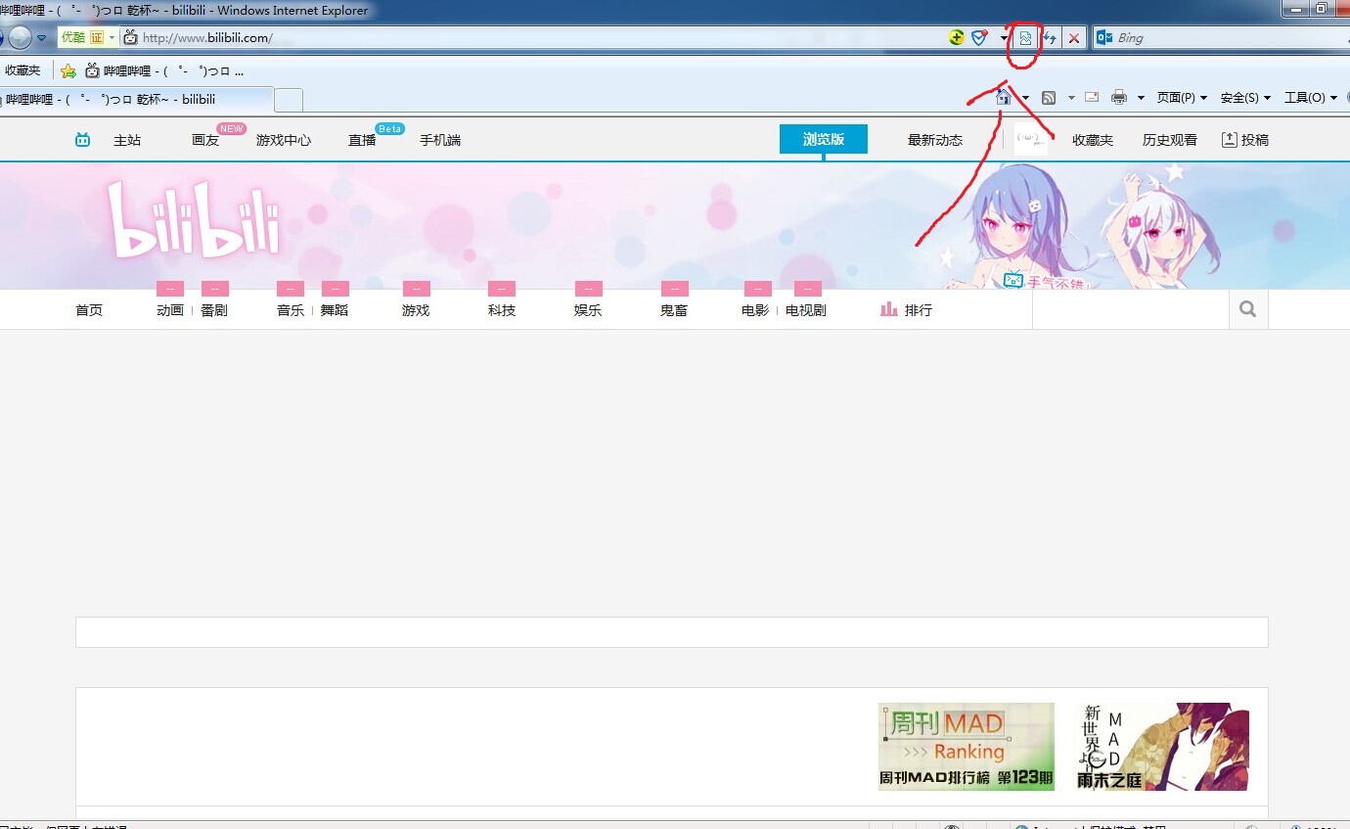Expand the feeds dropdown arrow
Viewport: 1350px width, 829px height.
tap(1071, 98)
